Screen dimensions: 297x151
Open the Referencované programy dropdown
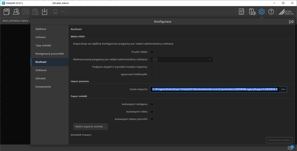(182, 60)
